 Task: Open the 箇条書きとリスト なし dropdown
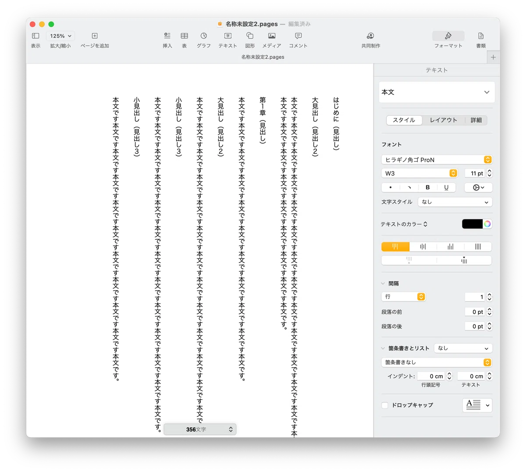coord(463,348)
